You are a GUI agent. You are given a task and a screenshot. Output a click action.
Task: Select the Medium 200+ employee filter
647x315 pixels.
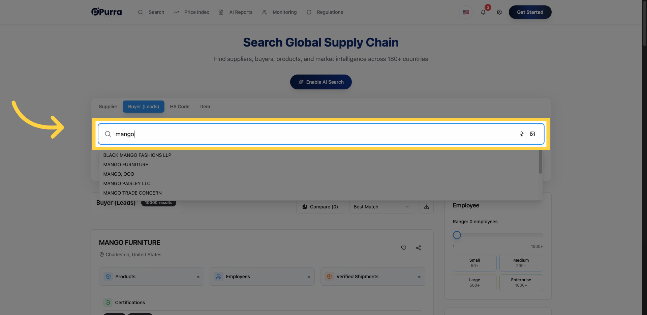[521, 263]
